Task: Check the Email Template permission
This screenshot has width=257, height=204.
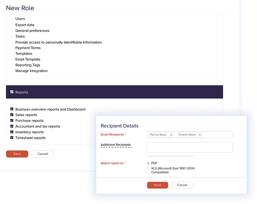Action: [12, 59]
